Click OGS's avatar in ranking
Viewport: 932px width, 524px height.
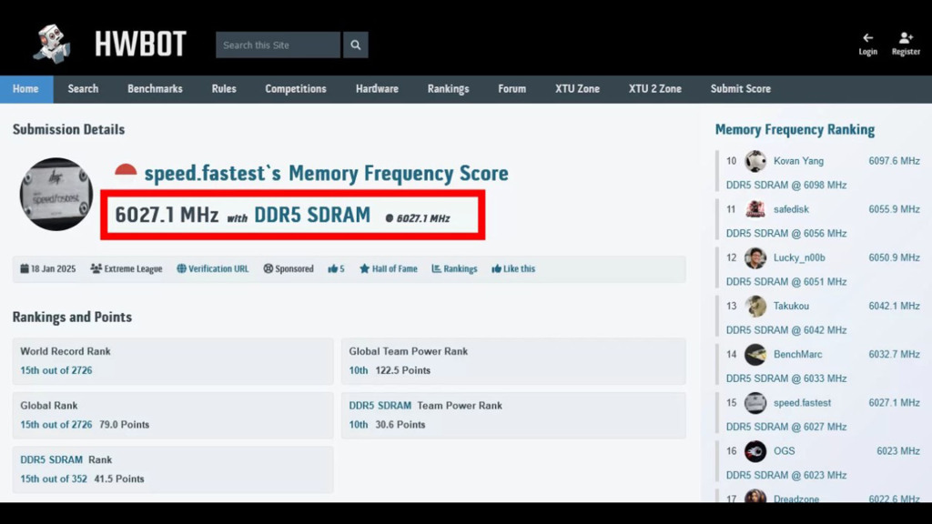[755, 451]
